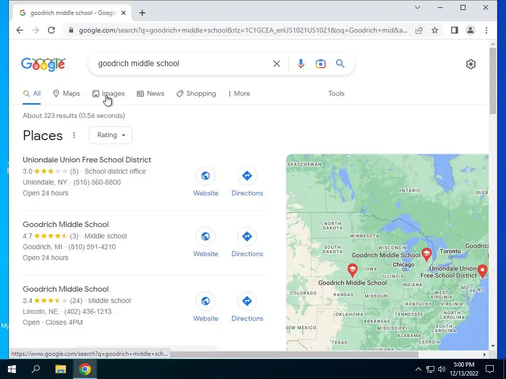Image resolution: width=506 pixels, height=379 pixels.
Task: Open the Chrome profile avatar
Action: tap(470, 30)
